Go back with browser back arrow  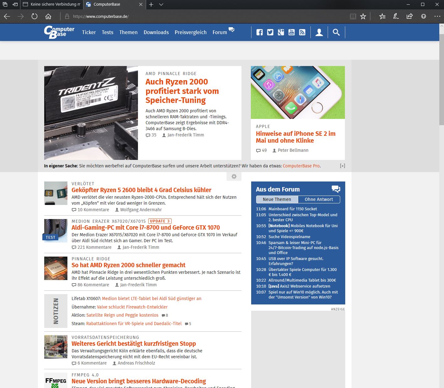(x=7, y=16)
